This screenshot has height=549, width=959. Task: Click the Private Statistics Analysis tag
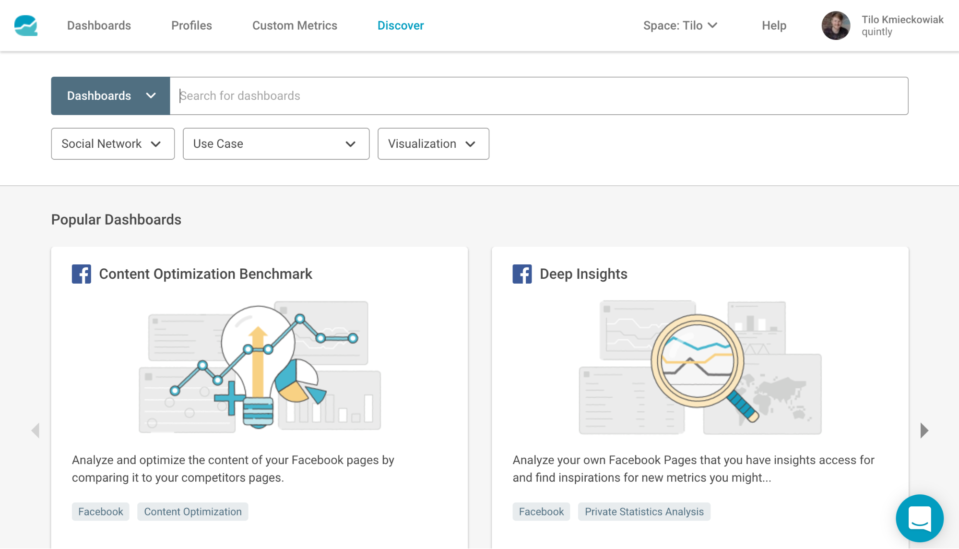[644, 512]
